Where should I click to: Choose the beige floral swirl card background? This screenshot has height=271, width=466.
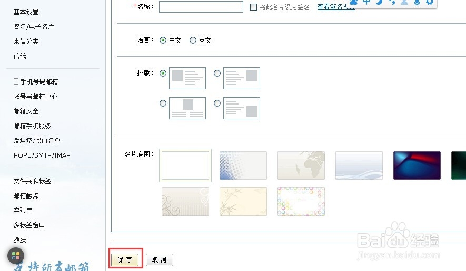click(x=185, y=202)
